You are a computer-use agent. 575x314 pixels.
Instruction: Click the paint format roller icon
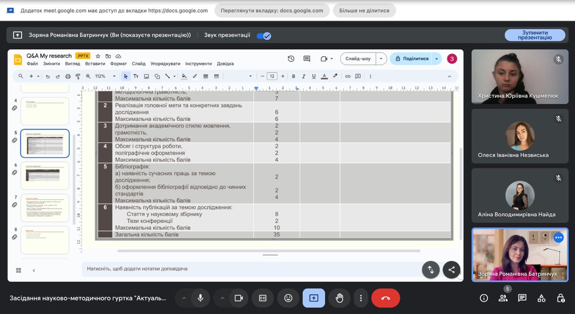78,76
